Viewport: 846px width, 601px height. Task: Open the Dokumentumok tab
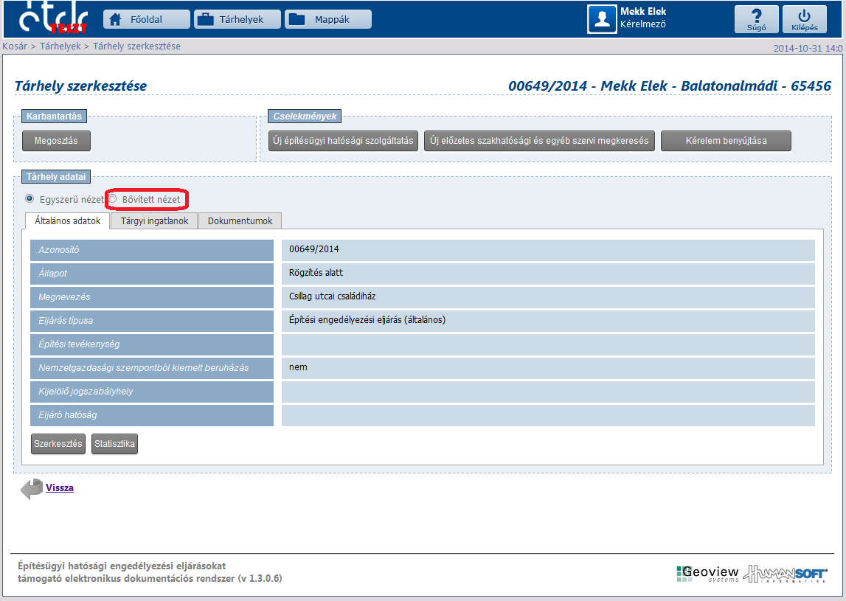coord(240,220)
